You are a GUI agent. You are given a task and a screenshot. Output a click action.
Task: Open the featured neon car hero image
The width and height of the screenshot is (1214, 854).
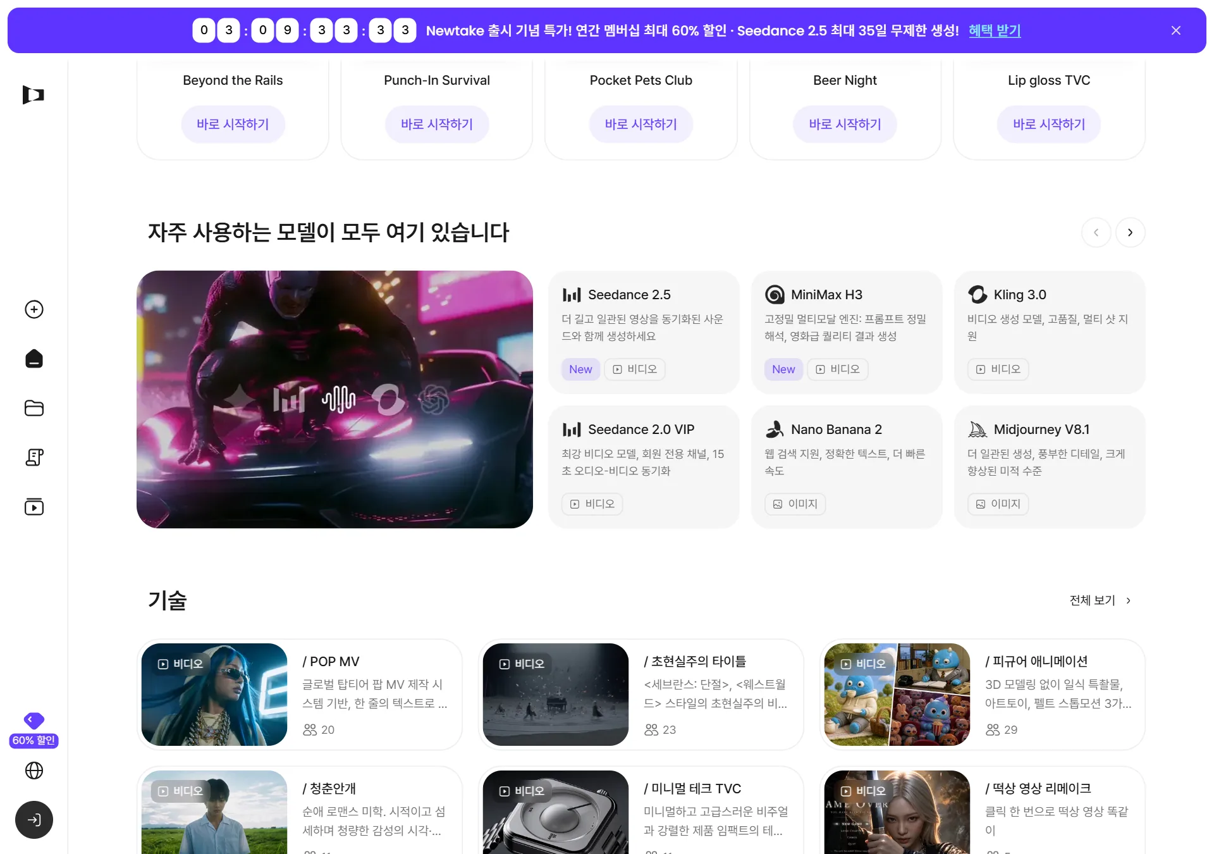click(x=334, y=399)
